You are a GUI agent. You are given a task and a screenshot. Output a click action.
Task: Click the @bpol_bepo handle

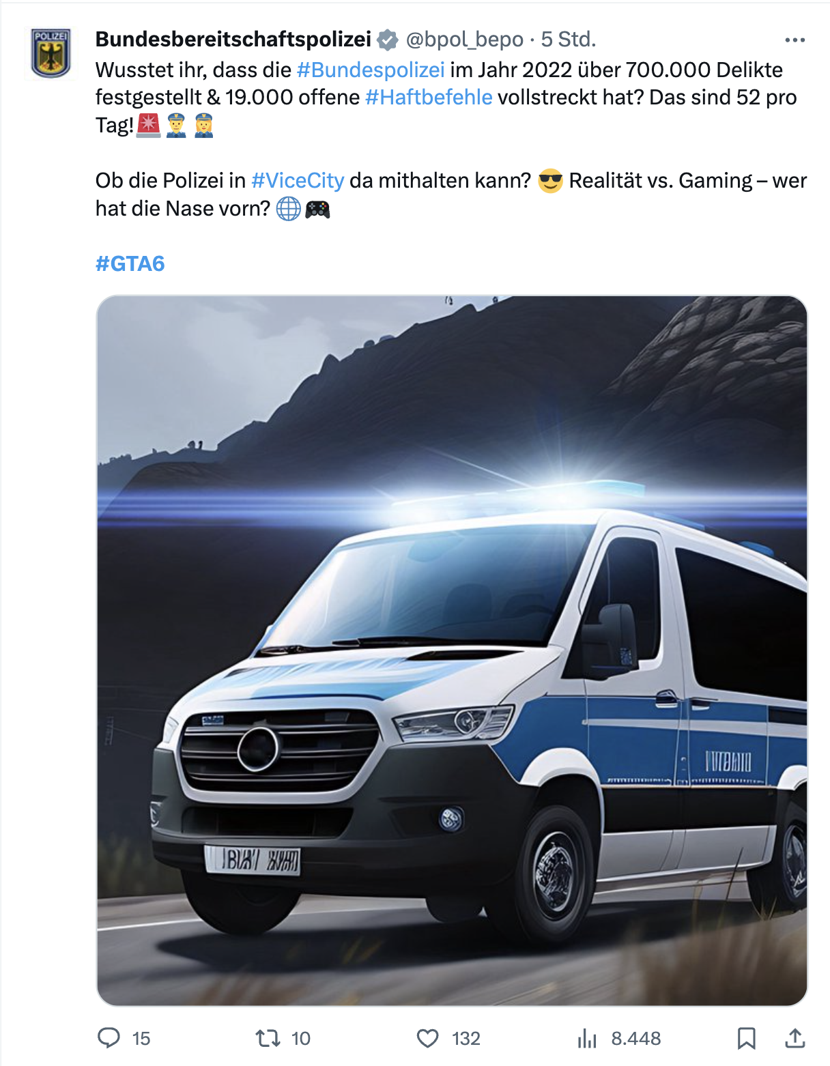465,40
